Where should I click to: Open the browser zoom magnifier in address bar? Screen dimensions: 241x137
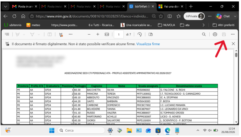click(154, 16)
